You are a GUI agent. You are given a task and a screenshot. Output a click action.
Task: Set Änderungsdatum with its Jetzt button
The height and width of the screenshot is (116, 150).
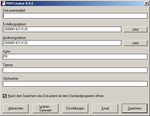point(135,43)
